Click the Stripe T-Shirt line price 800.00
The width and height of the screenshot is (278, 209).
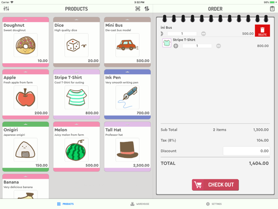[263, 46]
